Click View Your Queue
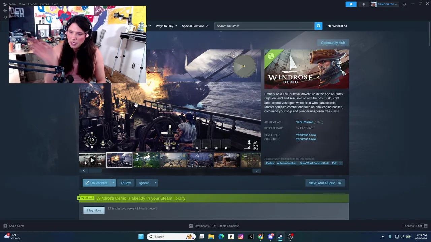Image resolution: width=431 pixels, height=242 pixels. click(x=325, y=183)
